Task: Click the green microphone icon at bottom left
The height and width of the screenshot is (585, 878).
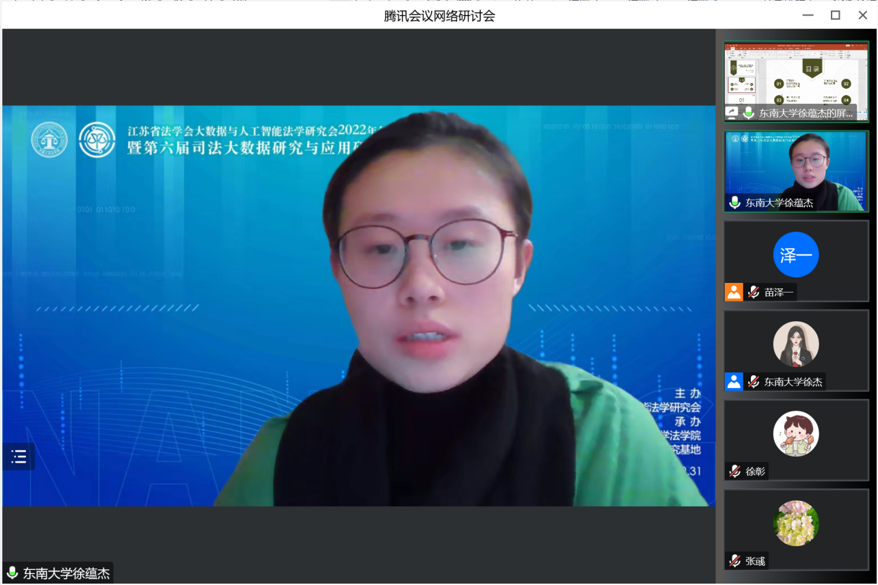Action: point(12,573)
